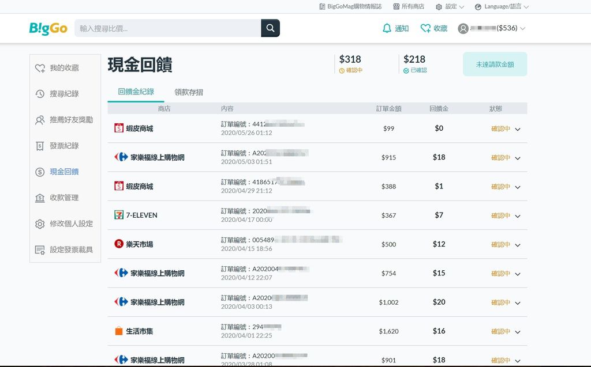Screen dimensions: 591x367
Task: Click the 收款管理 bank icon
Action: point(40,198)
